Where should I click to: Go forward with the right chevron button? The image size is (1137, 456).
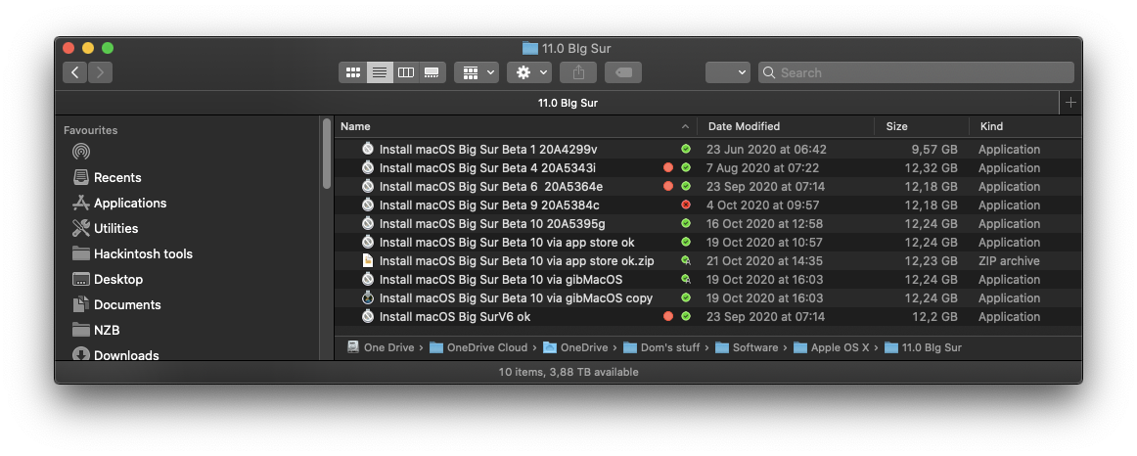tap(100, 72)
